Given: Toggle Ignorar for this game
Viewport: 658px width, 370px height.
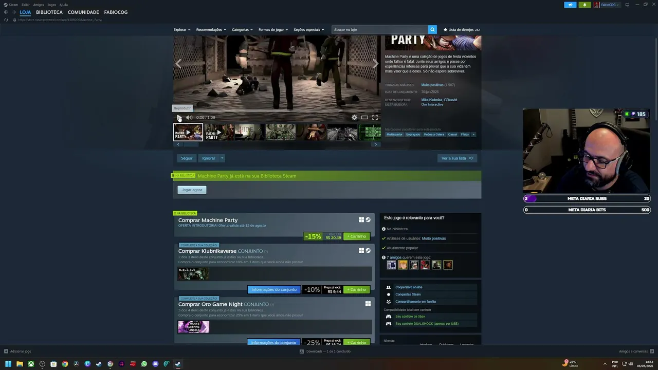Looking at the screenshot, I should [x=209, y=158].
